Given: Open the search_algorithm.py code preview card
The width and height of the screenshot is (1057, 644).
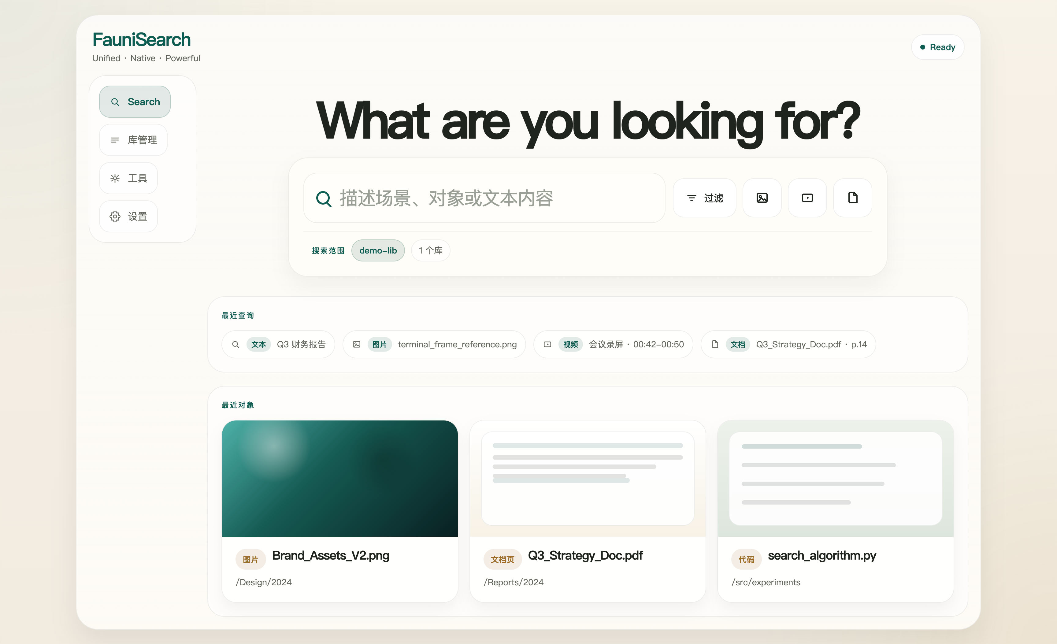Looking at the screenshot, I should pyautogui.click(x=836, y=479).
